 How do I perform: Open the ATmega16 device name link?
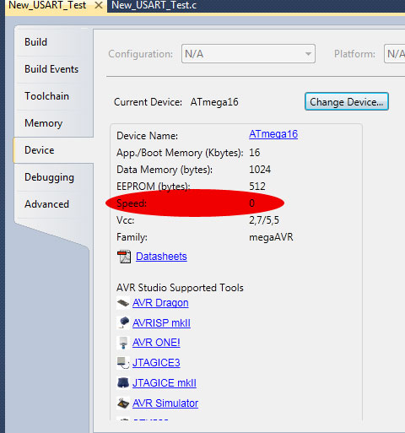pos(273,134)
